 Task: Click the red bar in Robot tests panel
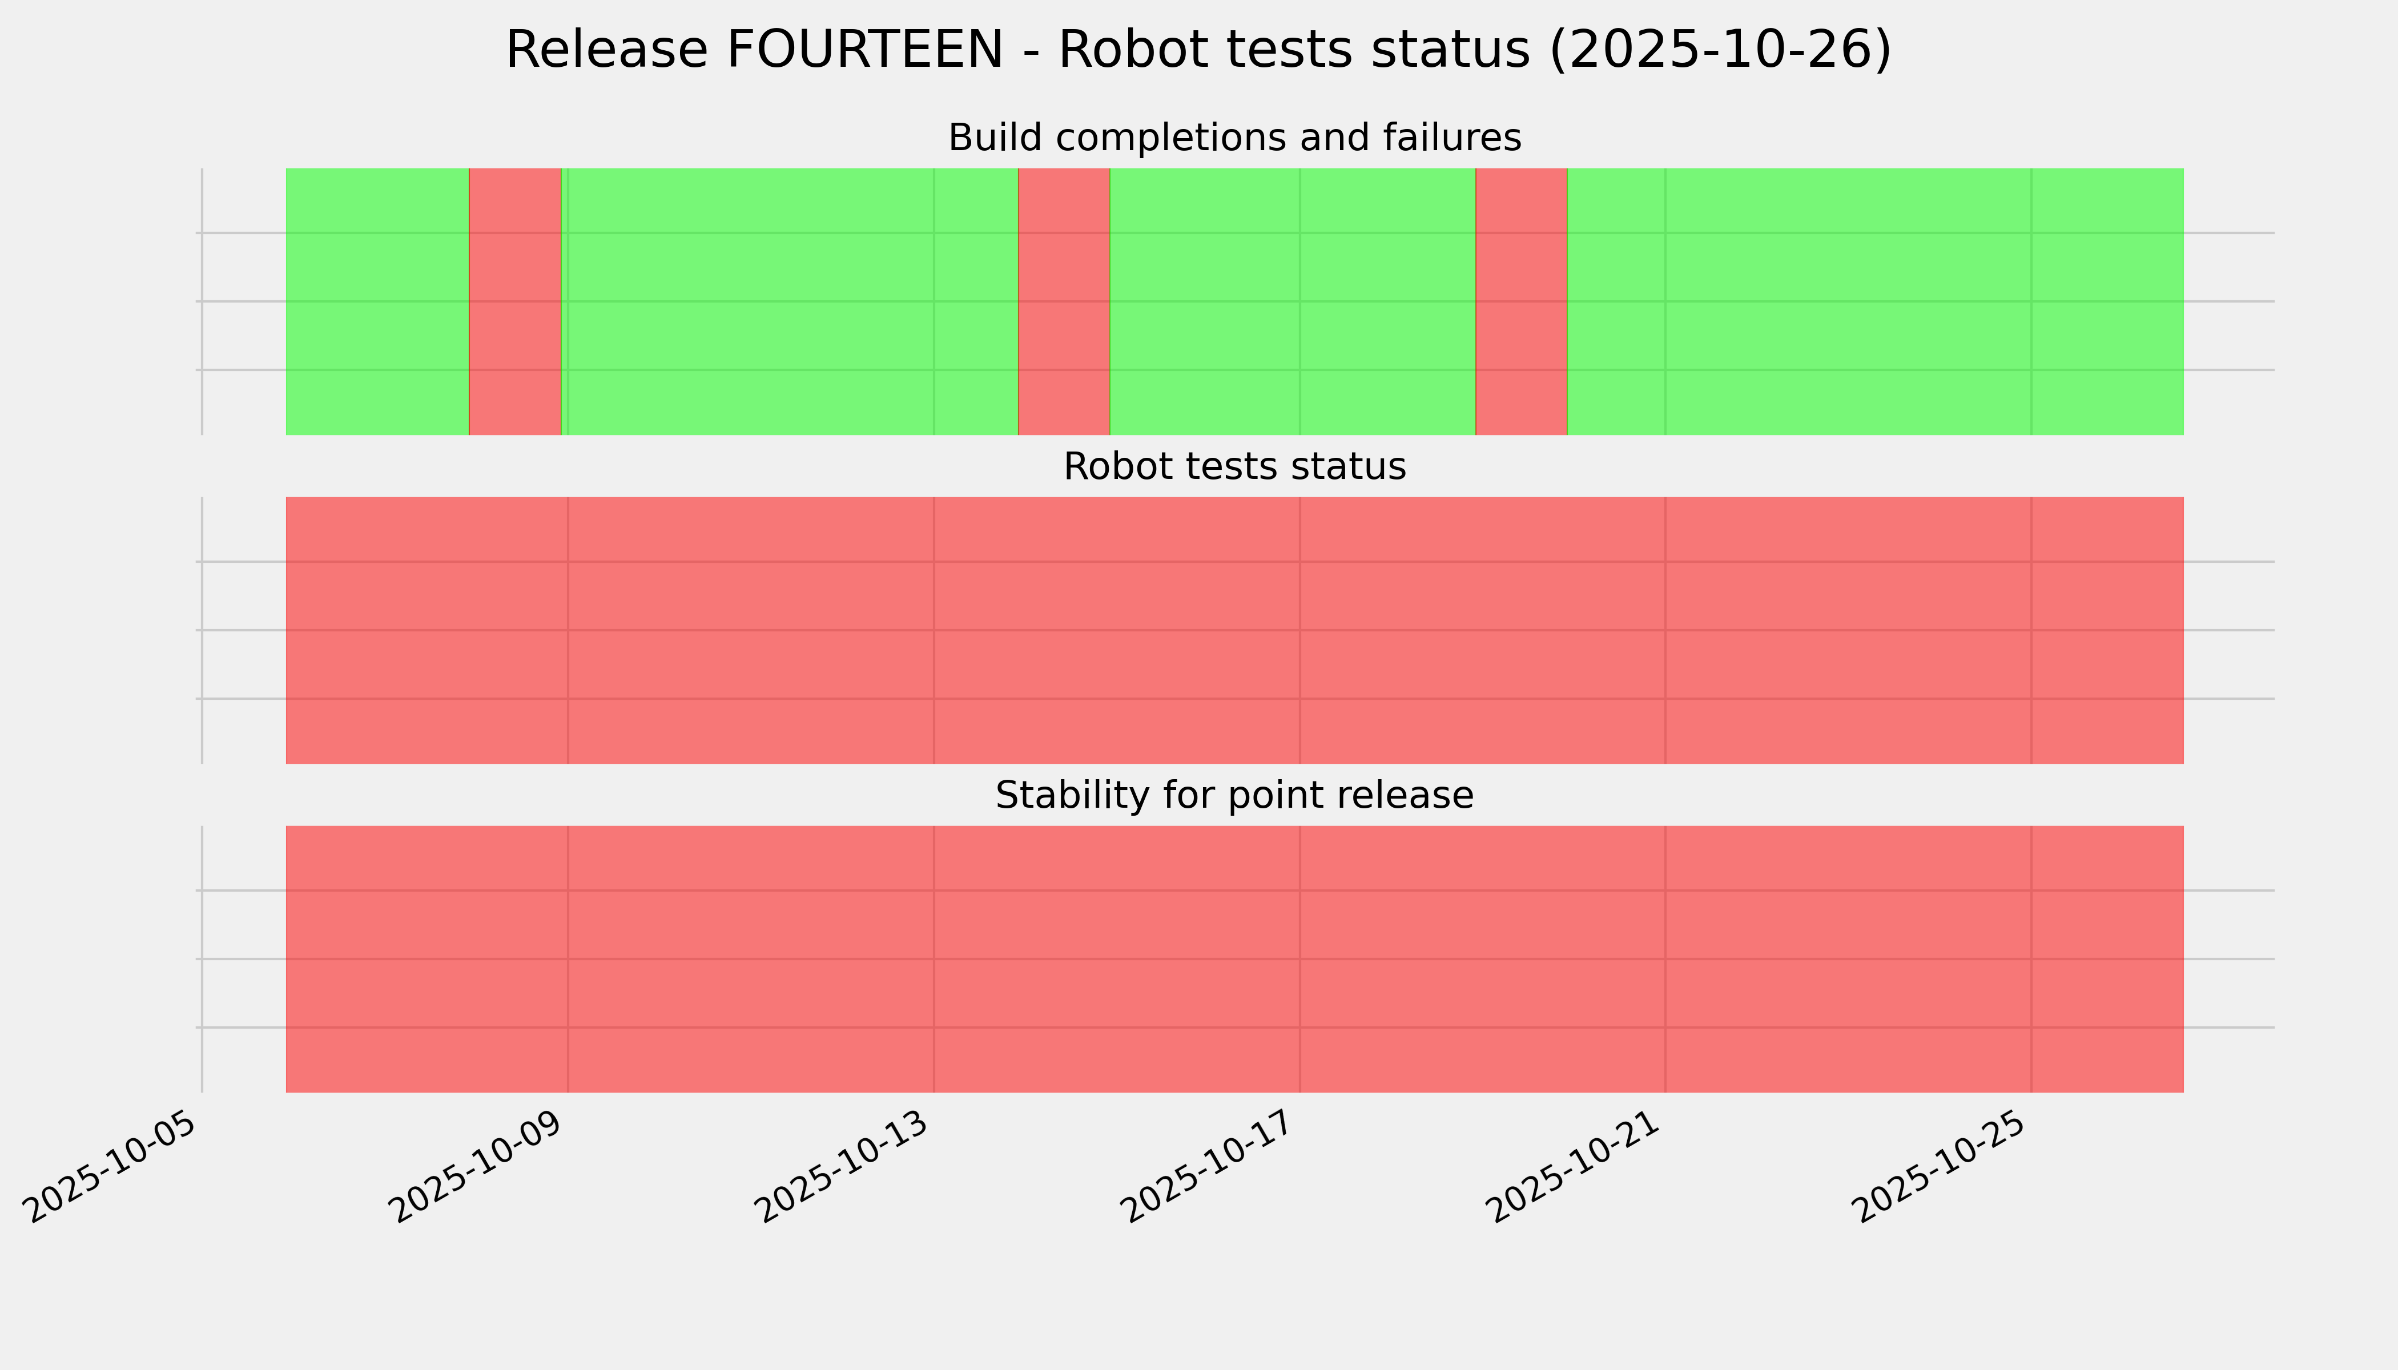pos(1234,630)
